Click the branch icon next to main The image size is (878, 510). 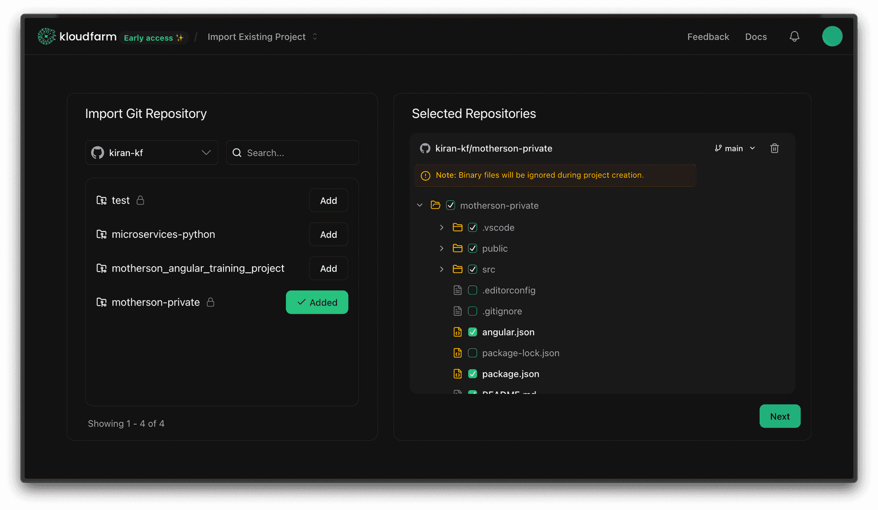(717, 148)
